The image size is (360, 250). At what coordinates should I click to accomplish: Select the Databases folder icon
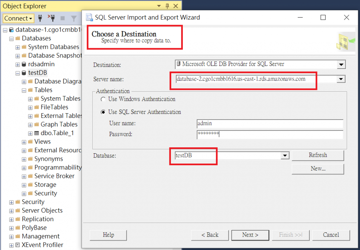point(18,38)
